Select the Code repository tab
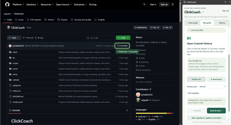The image size is (231, 125). [x=8, y=20]
